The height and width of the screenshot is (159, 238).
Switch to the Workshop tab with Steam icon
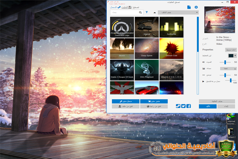[x=115, y=7]
